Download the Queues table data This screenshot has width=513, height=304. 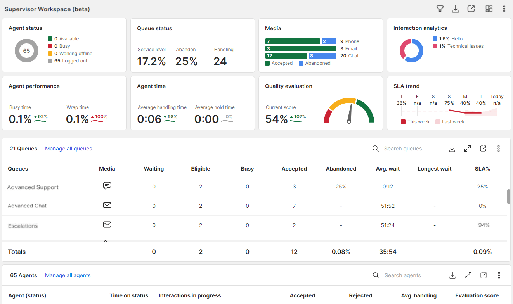pyautogui.click(x=452, y=148)
